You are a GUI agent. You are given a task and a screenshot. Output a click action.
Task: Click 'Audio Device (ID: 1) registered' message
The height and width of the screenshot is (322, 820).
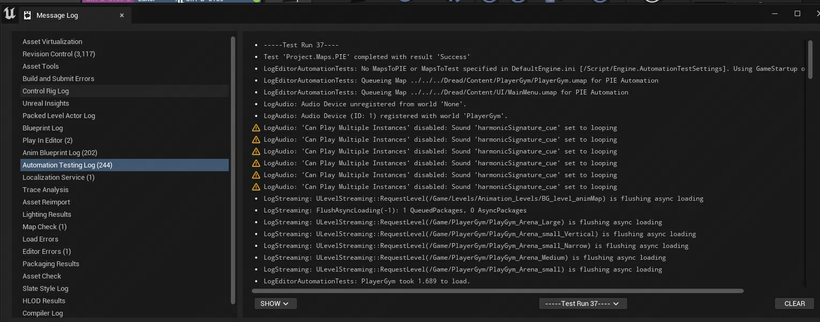386,116
